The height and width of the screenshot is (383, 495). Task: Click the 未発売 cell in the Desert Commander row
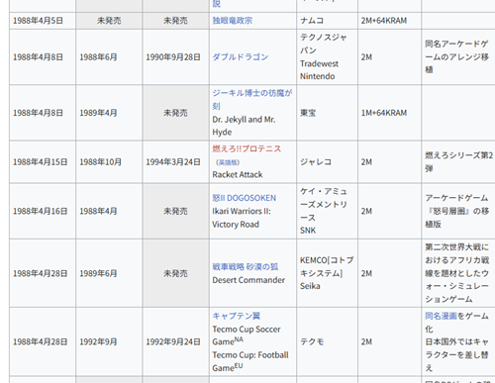pyautogui.click(x=175, y=273)
